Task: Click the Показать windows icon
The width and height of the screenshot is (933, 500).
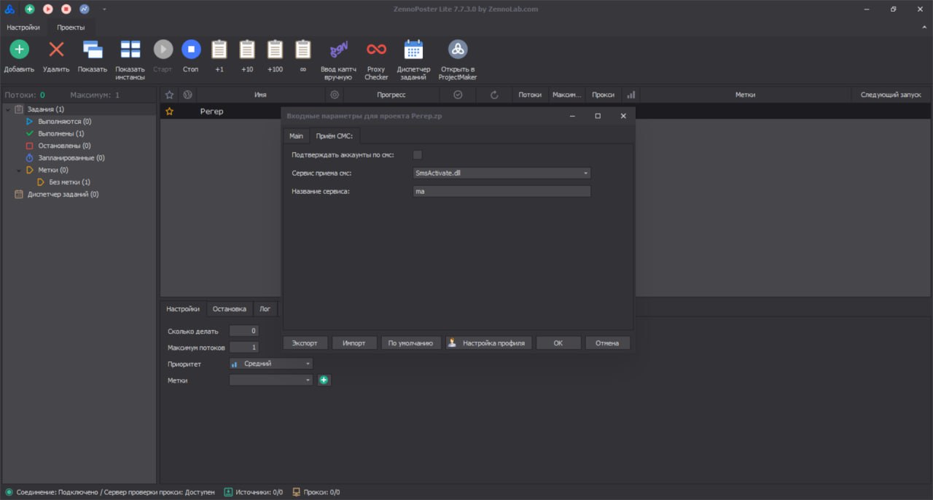Action: pos(93,50)
